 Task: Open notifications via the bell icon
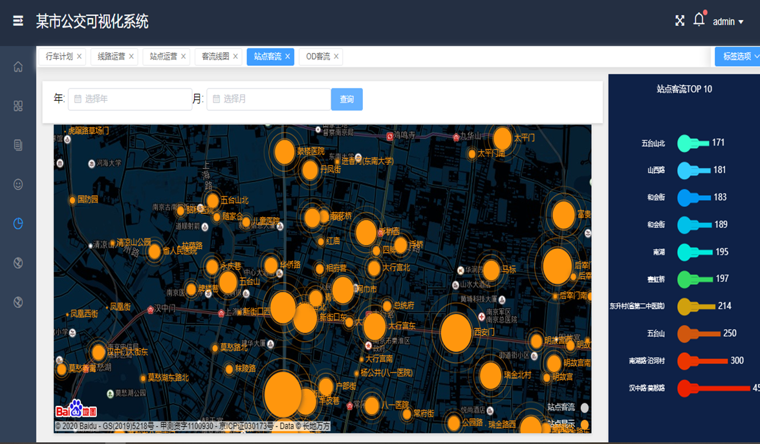699,20
